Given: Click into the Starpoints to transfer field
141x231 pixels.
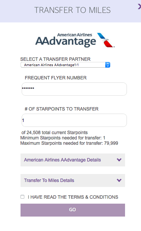Looking at the screenshot, I should 74,120.
